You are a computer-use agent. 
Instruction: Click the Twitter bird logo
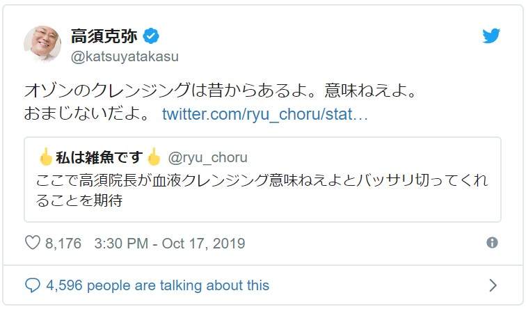[491, 36]
